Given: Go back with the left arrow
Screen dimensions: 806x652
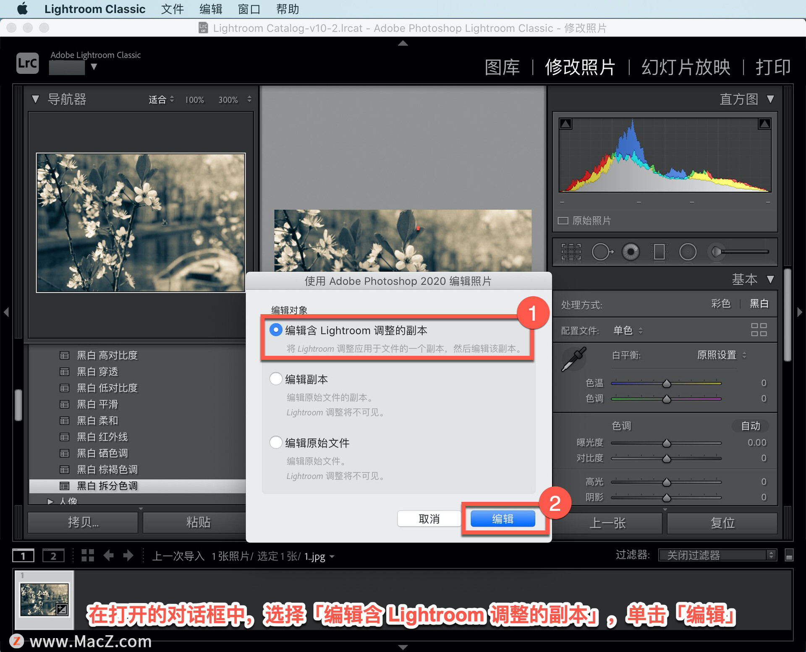Looking at the screenshot, I should 109,556.
